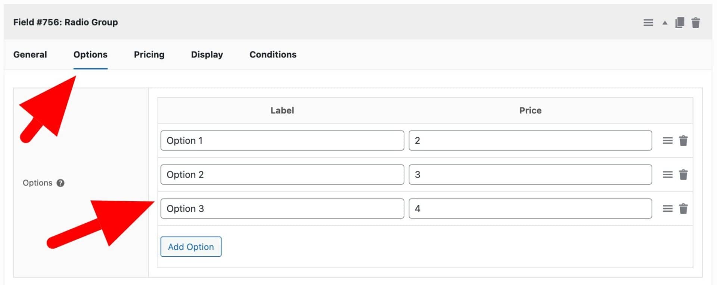The width and height of the screenshot is (717, 285).
Task: Click the drag handle beside Option 2
Action: pos(667,174)
